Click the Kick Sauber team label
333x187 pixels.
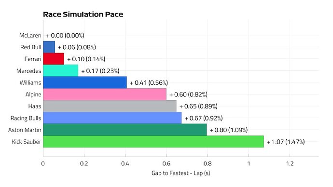27,142
